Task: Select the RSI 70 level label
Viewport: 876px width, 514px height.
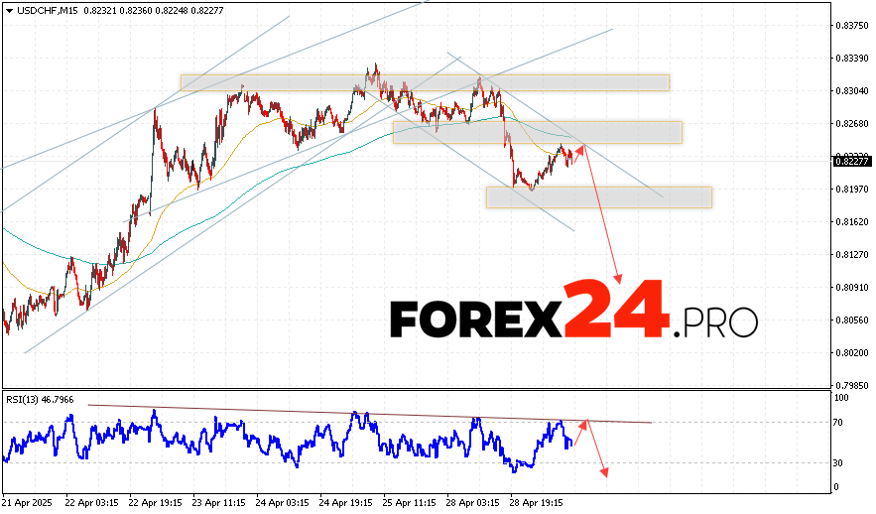Action: 838,423
